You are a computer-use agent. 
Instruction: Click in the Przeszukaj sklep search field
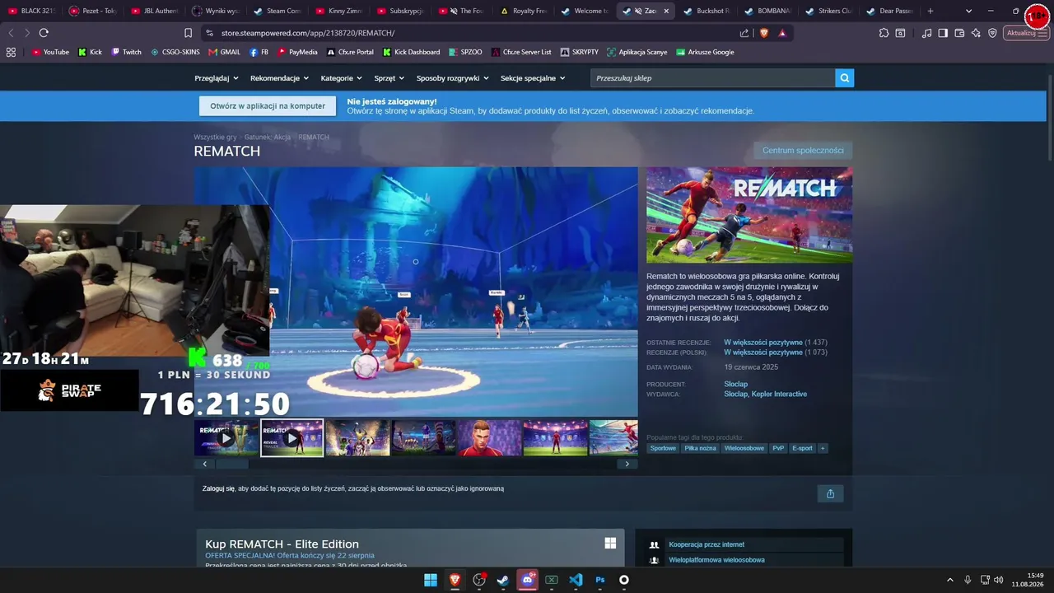[712, 78]
